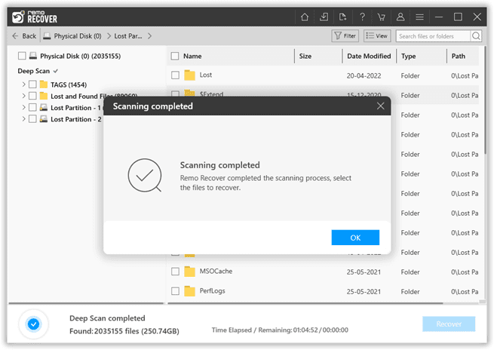Tick the Lost and Found Files checkbox
Screen dimensions: 494x350
tap(32, 96)
